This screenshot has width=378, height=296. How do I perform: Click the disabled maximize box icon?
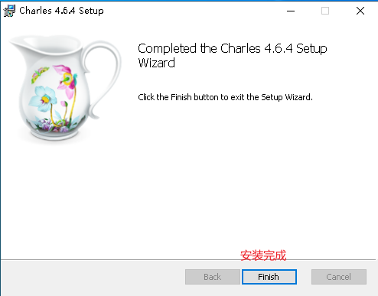click(x=325, y=11)
